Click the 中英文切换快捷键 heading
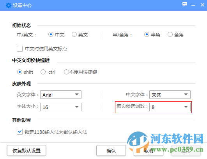The image size is (207, 159). [x=31, y=60]
